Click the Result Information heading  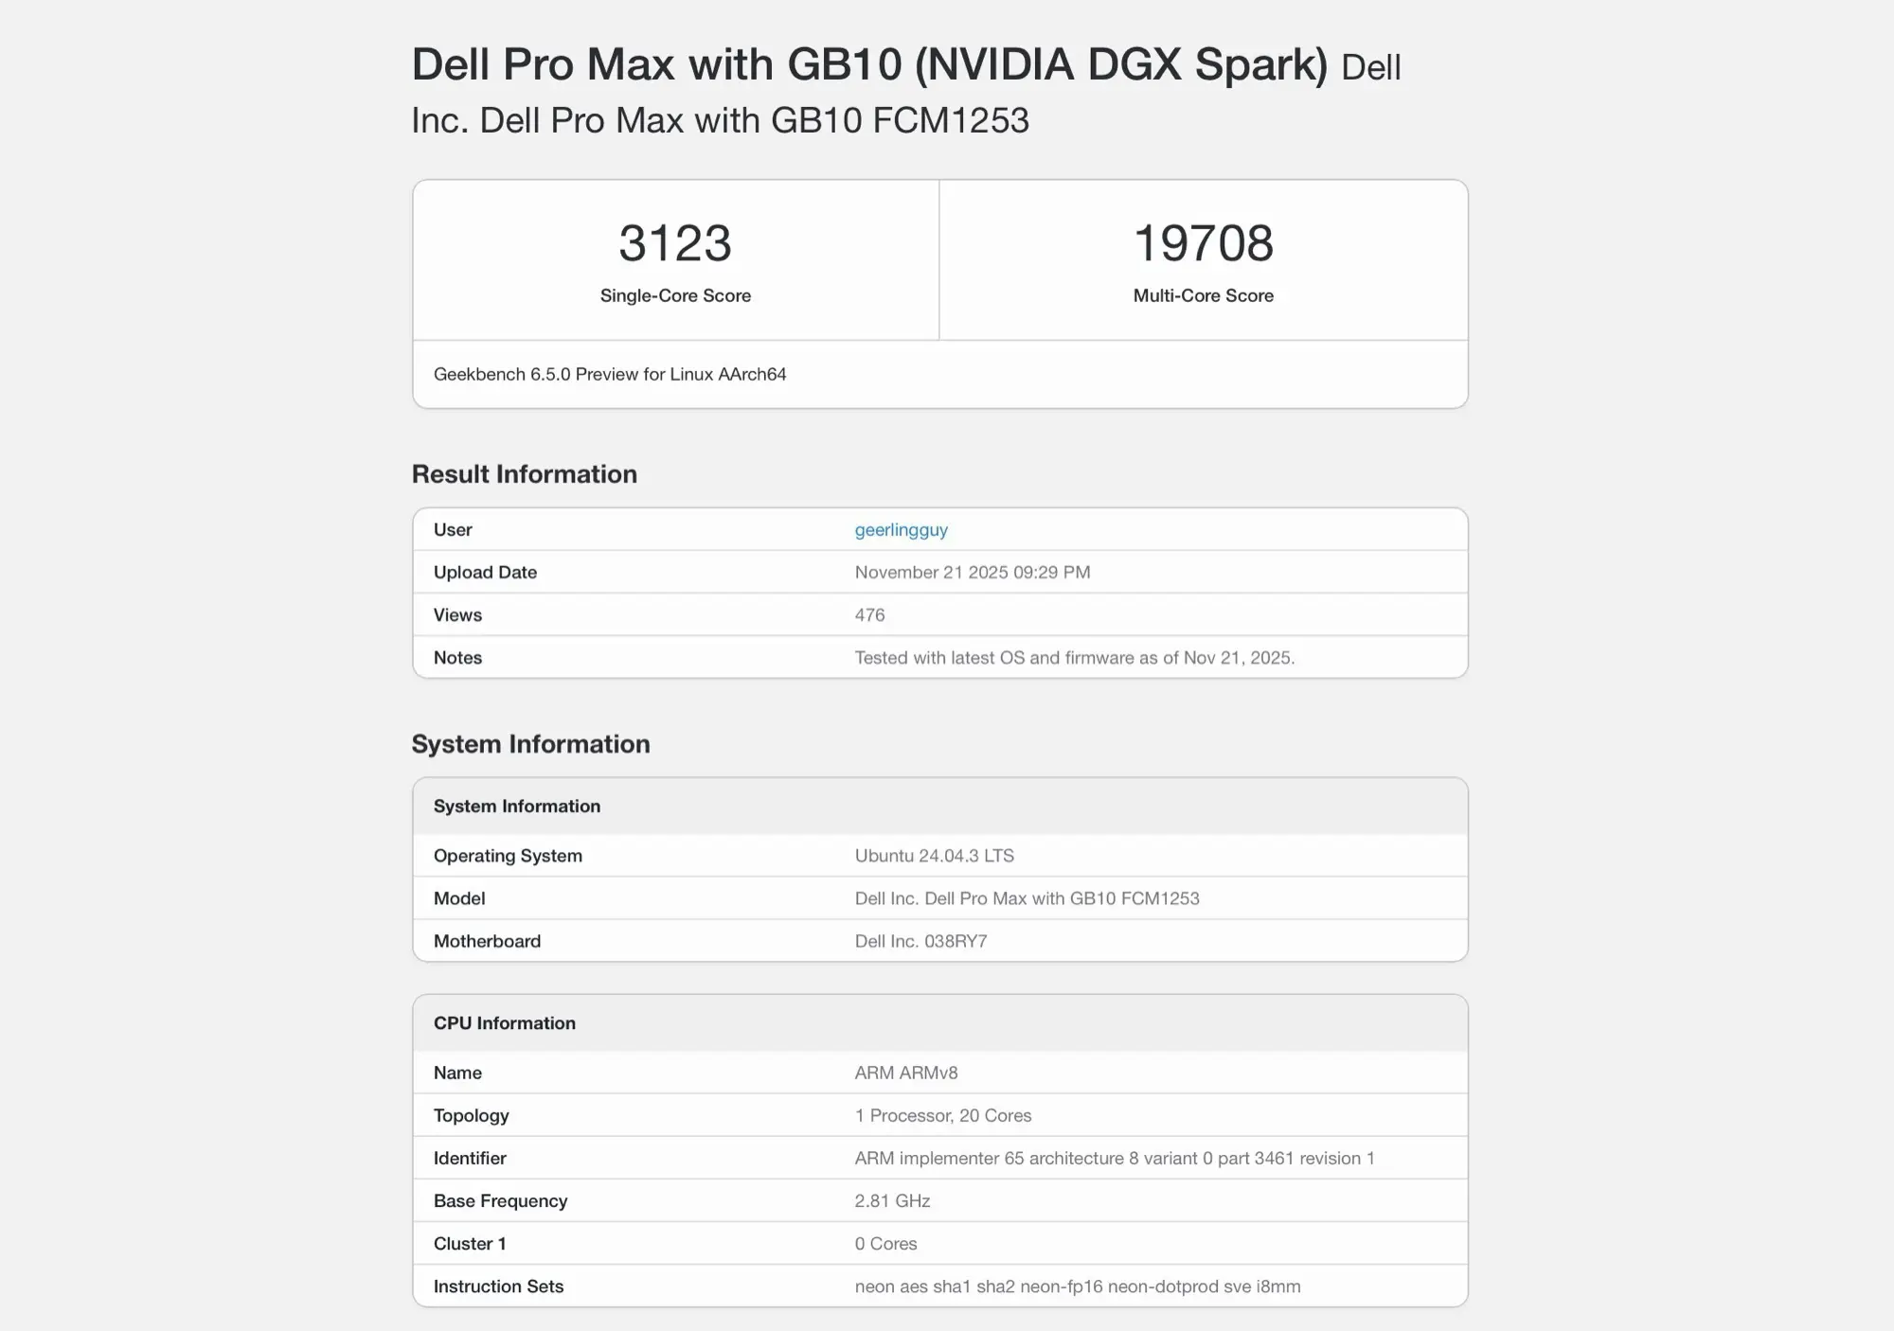coord(525,474)
